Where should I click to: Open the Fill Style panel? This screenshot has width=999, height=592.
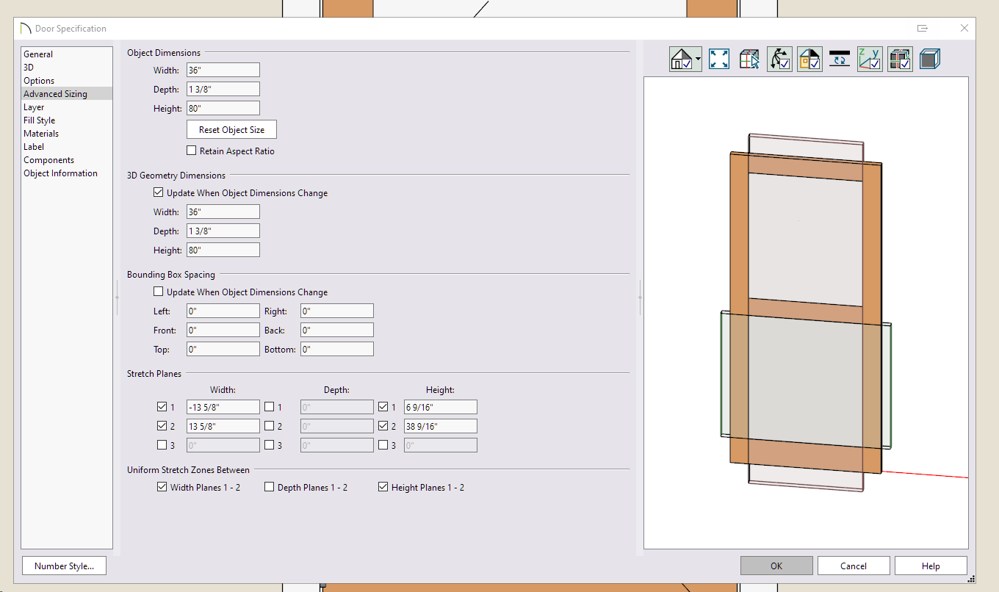coord(40,120)
